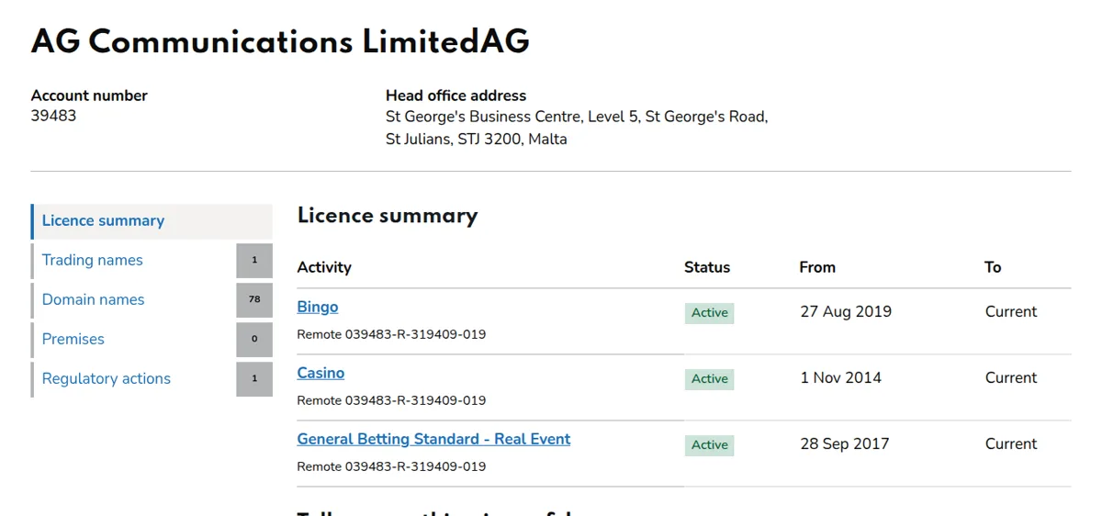Image resolution: width=1102 pixels, height=516 pixels.
Task: Click the Head office address heading
Action: (455, 95)
